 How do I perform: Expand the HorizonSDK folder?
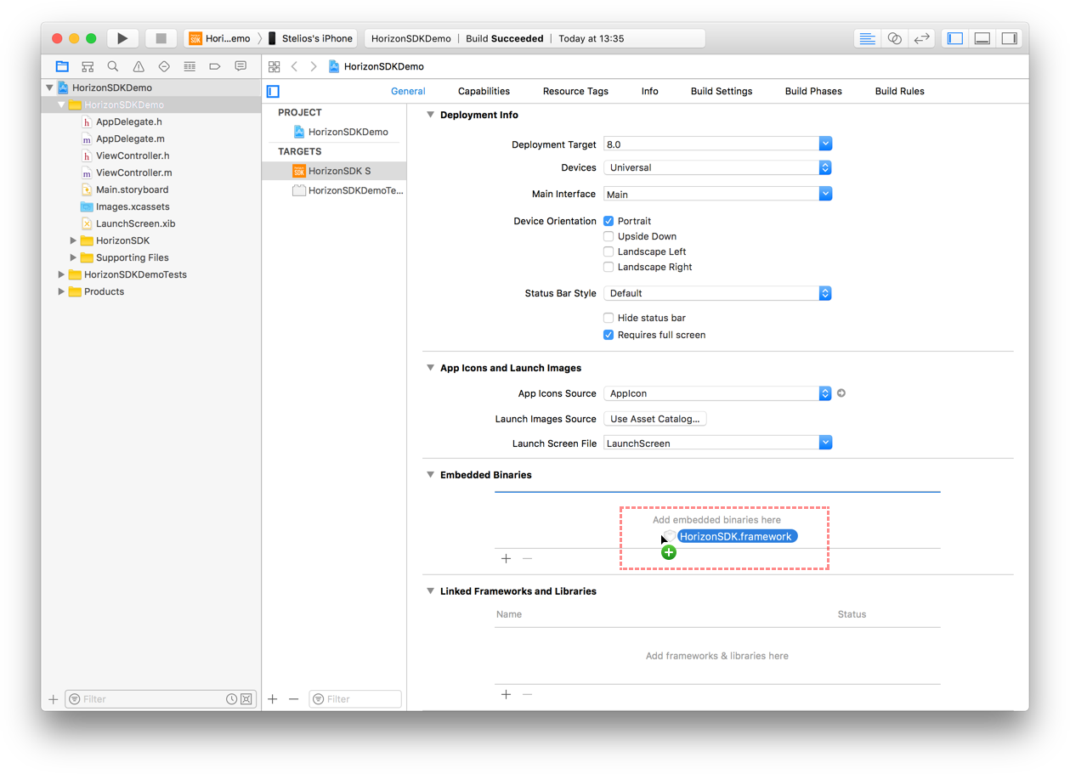73,240
